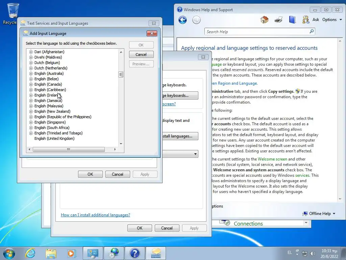The width and height of the screenshot is (346, 260).
Task: Click Help pane scroll down arrow
Action: pos(340,199)
